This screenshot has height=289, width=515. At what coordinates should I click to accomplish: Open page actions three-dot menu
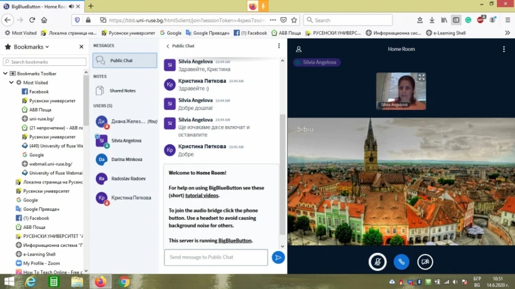(273, 20)
